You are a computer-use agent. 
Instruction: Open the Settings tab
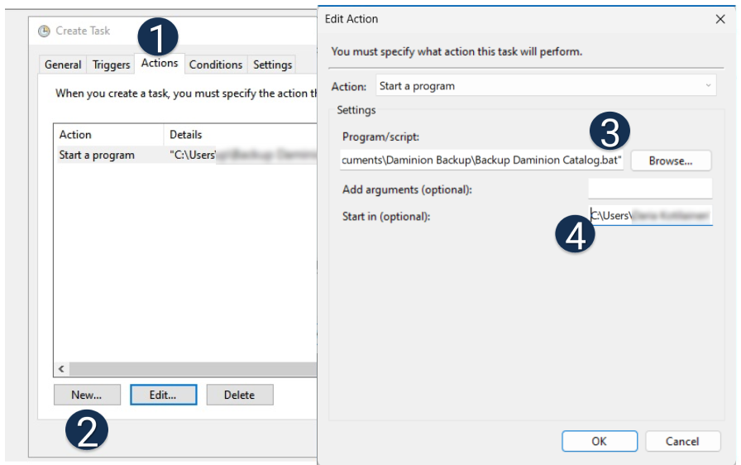tap(272, 65)
